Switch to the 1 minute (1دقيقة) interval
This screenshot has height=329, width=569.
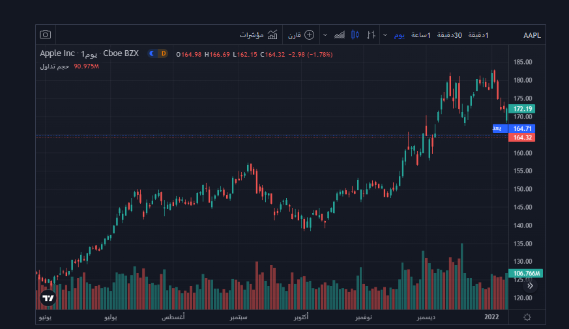[x=478, y=35]
